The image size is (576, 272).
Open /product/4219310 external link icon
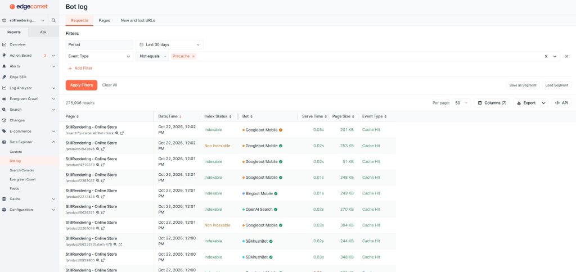[x=103, y=165]
